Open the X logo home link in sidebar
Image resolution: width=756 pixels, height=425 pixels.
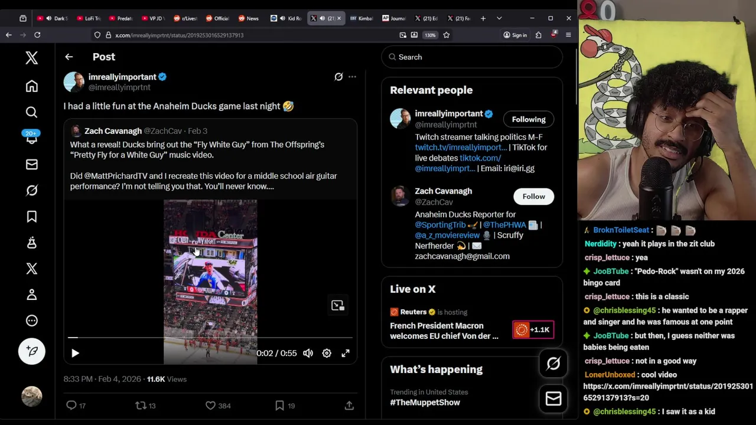32,57
